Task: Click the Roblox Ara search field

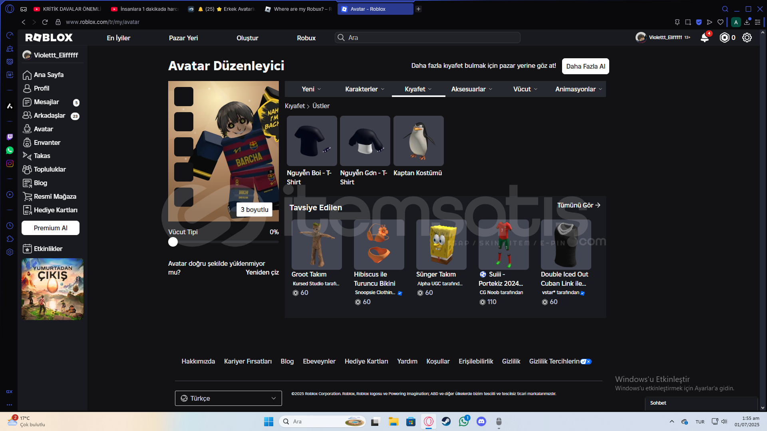Action: coord(427,38)
